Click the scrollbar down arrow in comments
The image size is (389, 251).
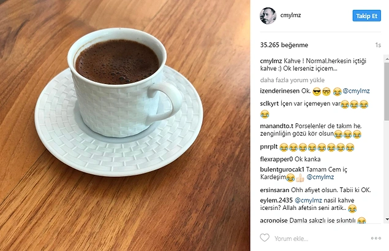tap(387, 219)
